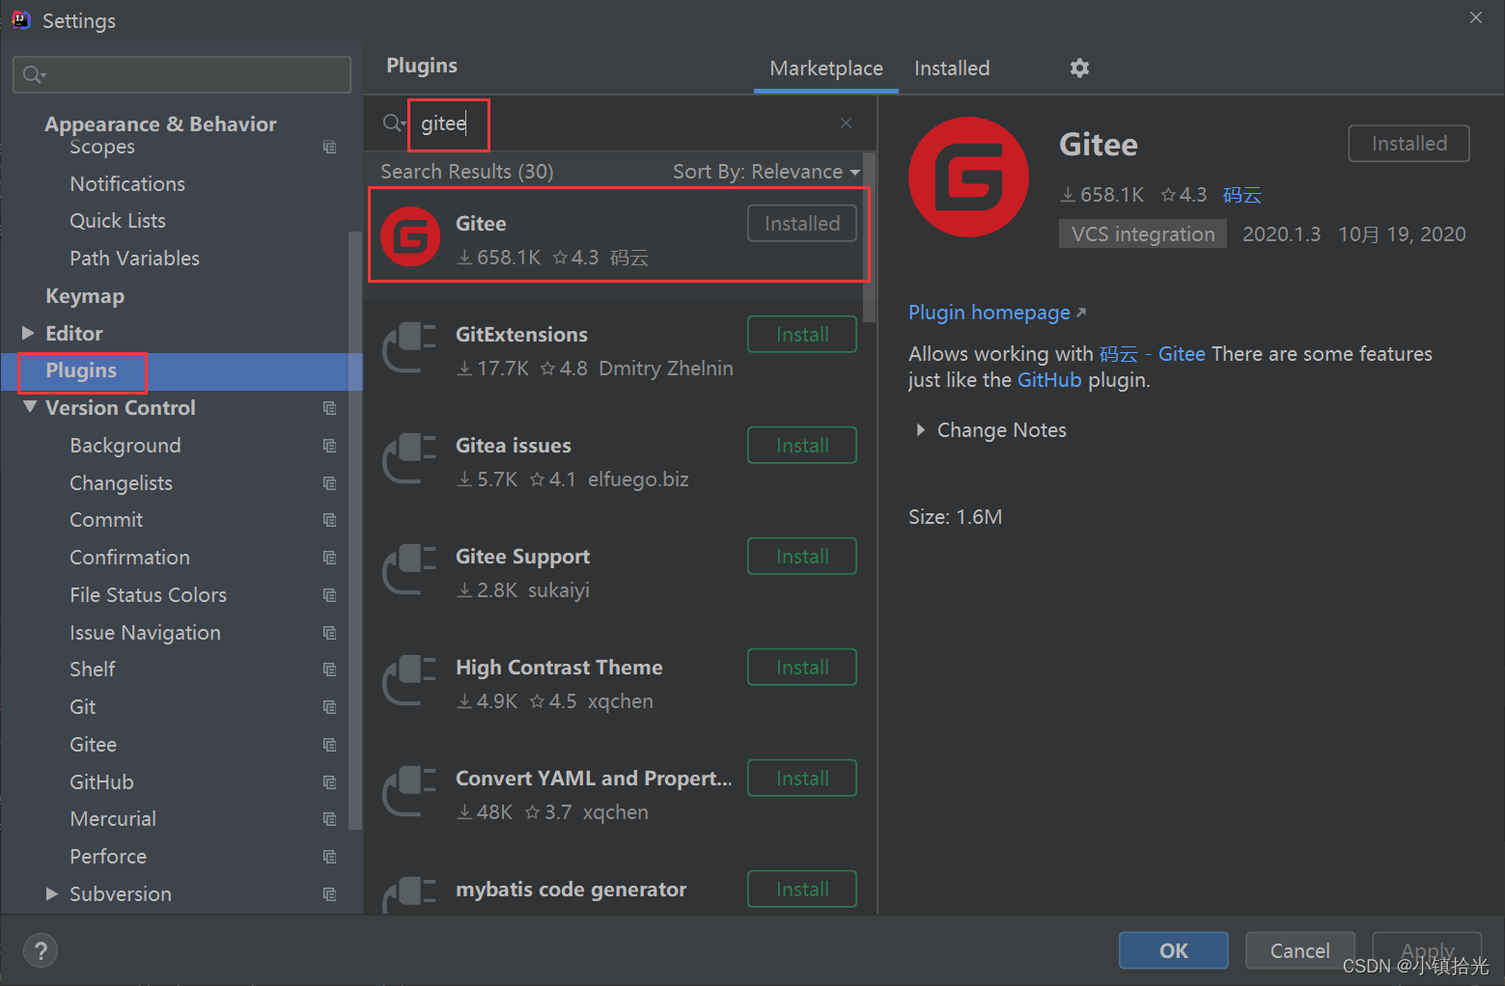Open Notifications settings

tap(127, 184)
